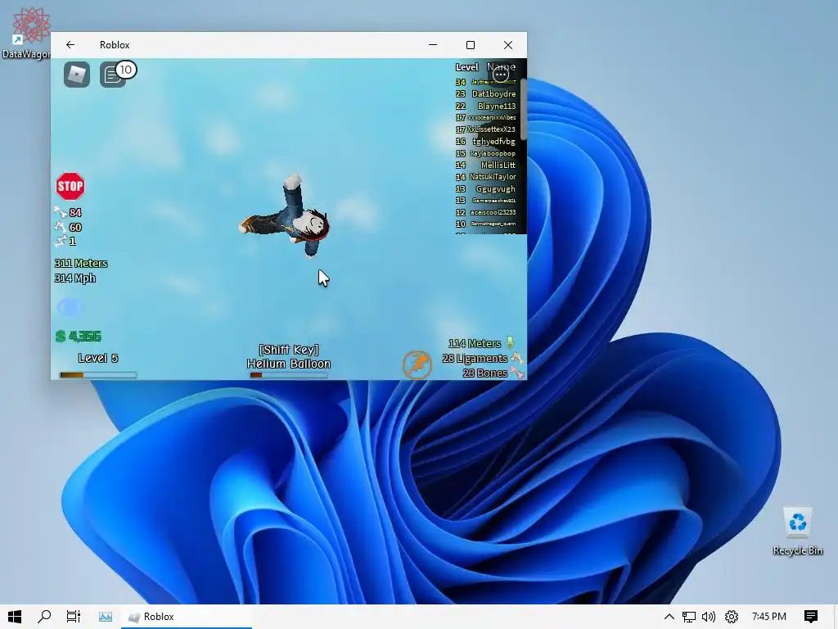Open the Windows Start menu

(x=15, y=617)
